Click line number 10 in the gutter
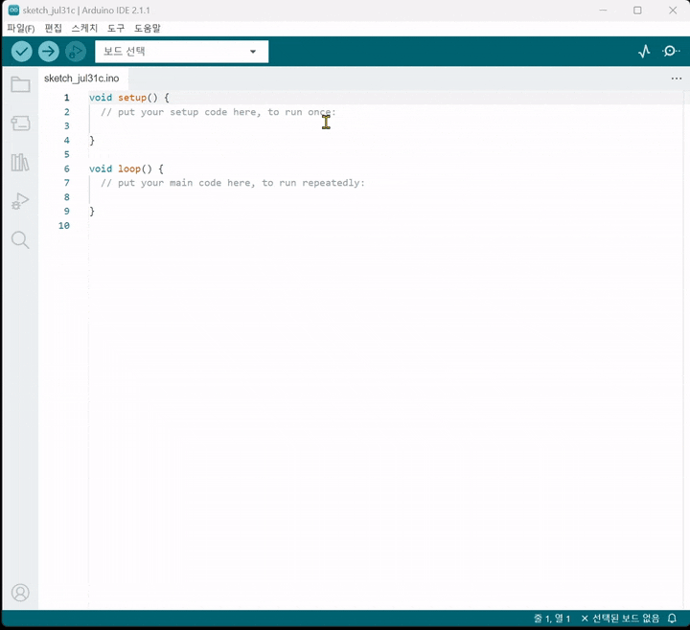 [x=64, y=226]
